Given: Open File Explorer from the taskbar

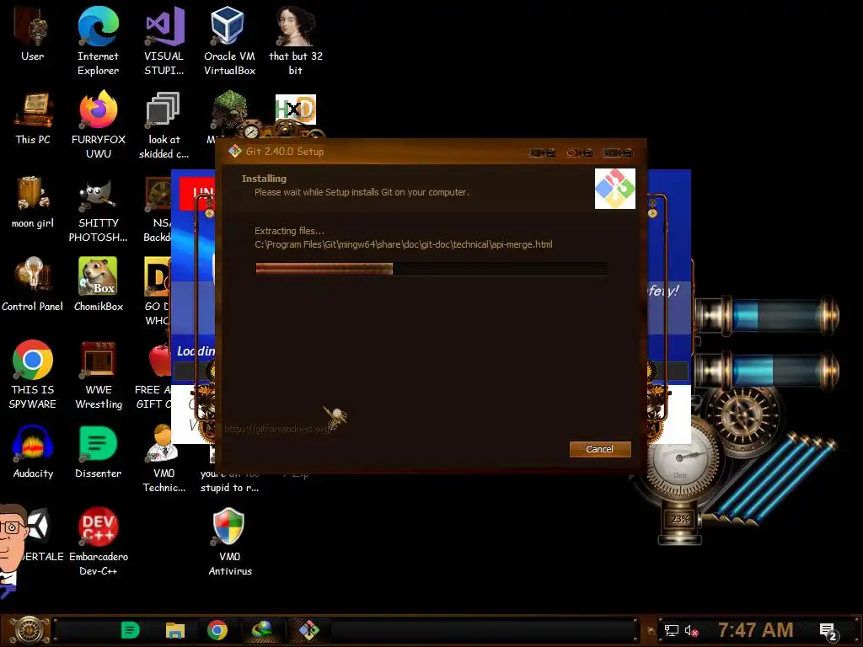Looking at the screenshot, I should point(175,630).
